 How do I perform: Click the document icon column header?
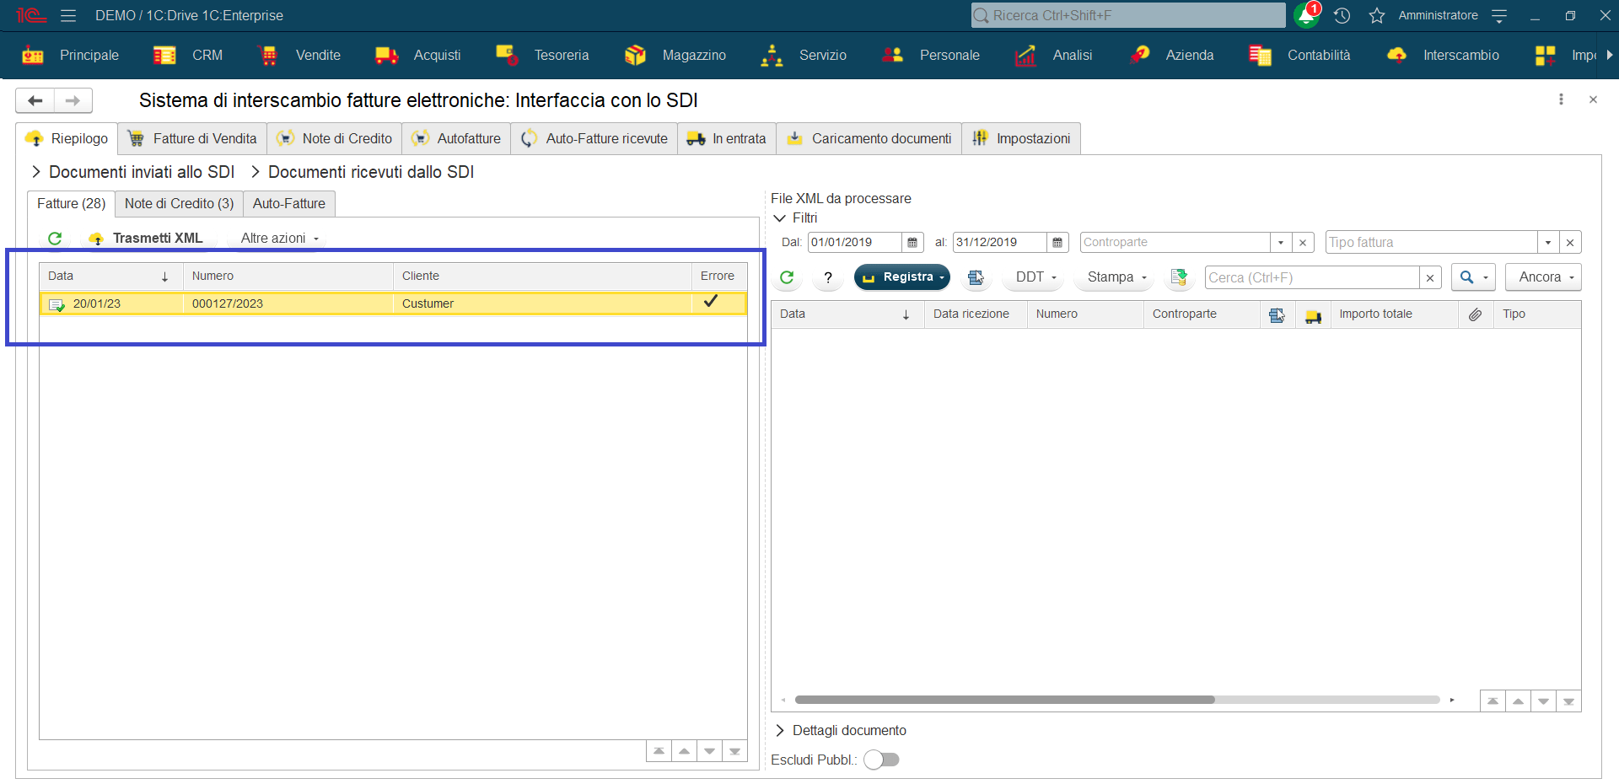click(x=1277, y=314)
